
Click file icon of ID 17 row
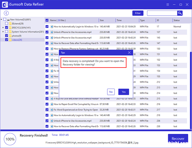tap(52, 27)
